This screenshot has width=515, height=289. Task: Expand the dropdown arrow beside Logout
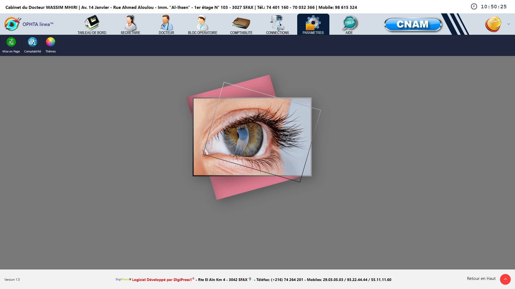(x=508, y=24)
